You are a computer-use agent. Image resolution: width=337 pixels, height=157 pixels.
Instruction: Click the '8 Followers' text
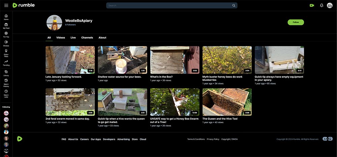click(70, 25)
